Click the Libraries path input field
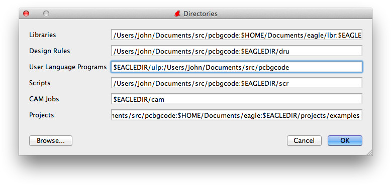This screenshot has width=391, height=185. click(237, 35)
